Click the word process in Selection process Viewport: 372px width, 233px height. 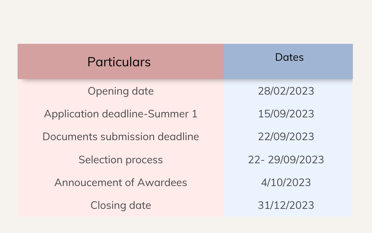tap(144, 160)
